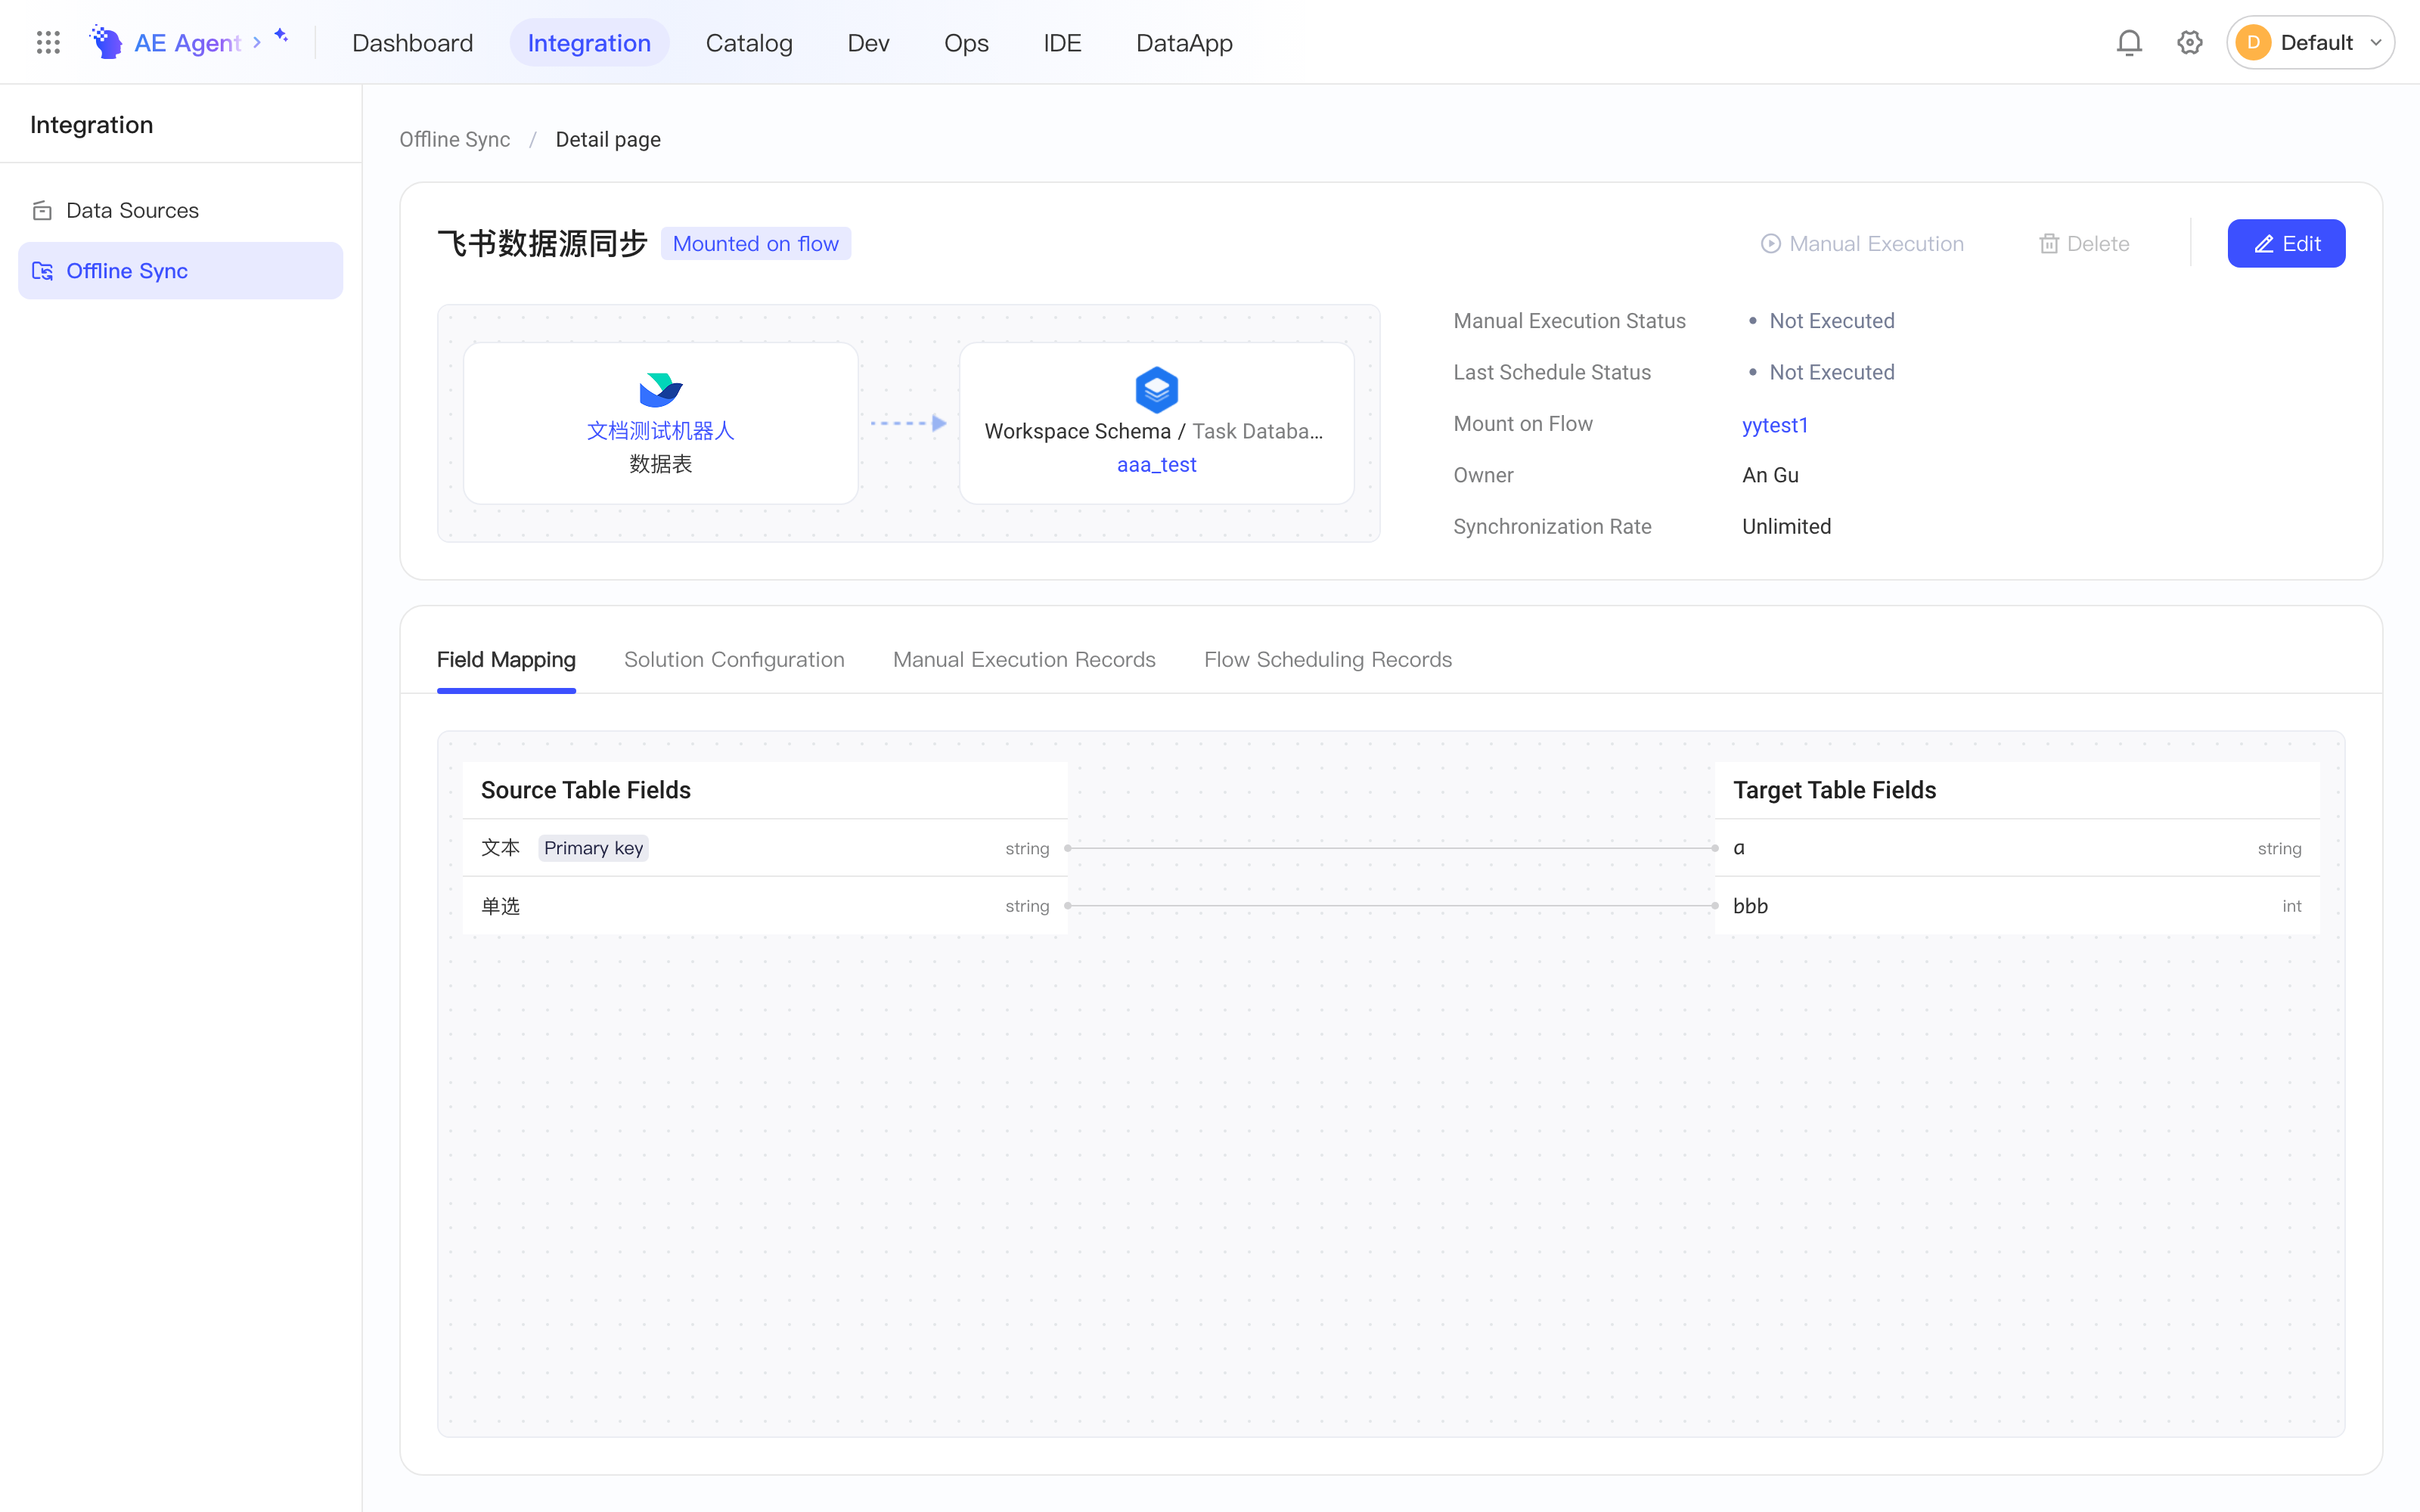Click the orange D user avatar
2420x1512 pixels.
pyautogui.click(x=2253, y=42)
